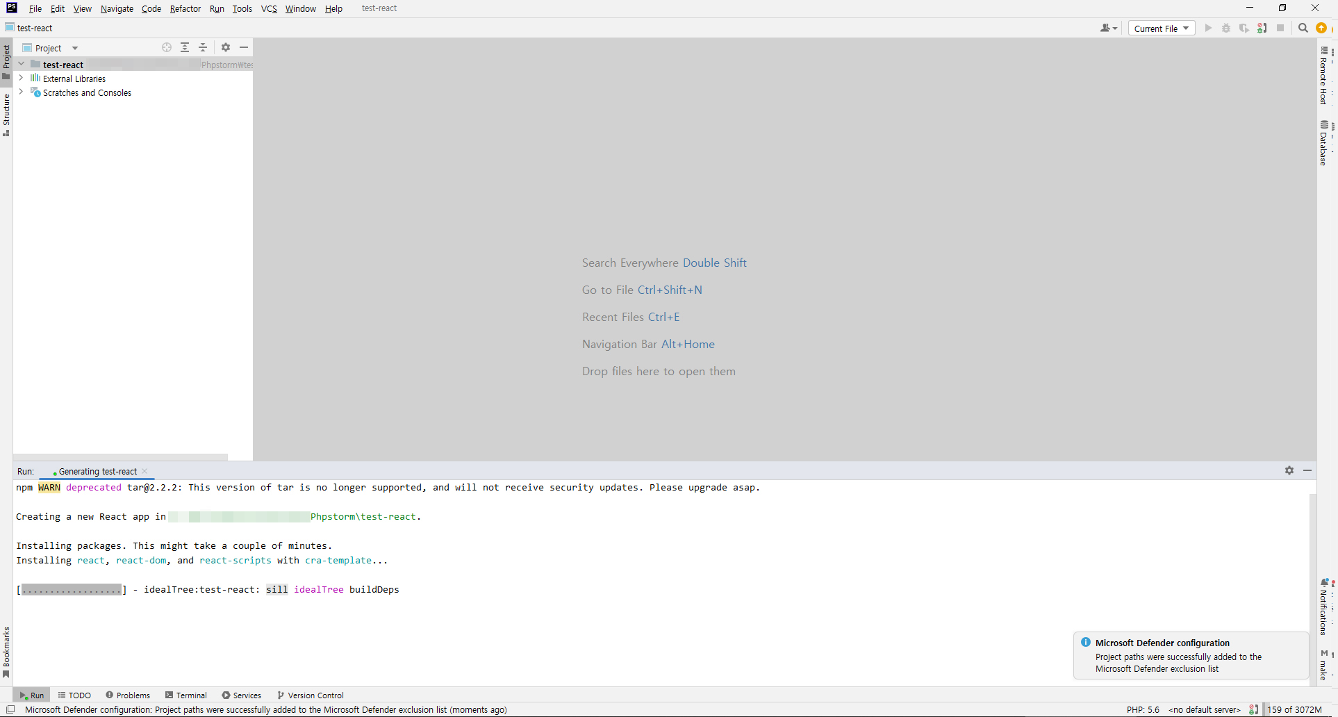Close the Generating test-react tab

(x=144, y=471)
